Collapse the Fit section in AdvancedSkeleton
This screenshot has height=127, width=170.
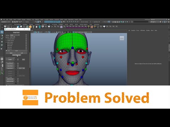pyautogui.click(x=6, y=51)
